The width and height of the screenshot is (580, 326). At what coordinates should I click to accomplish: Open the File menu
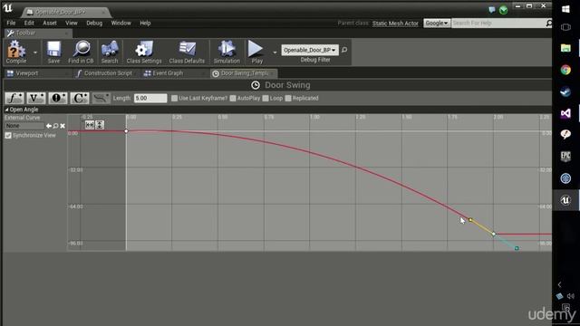click(x=11, y=23)
